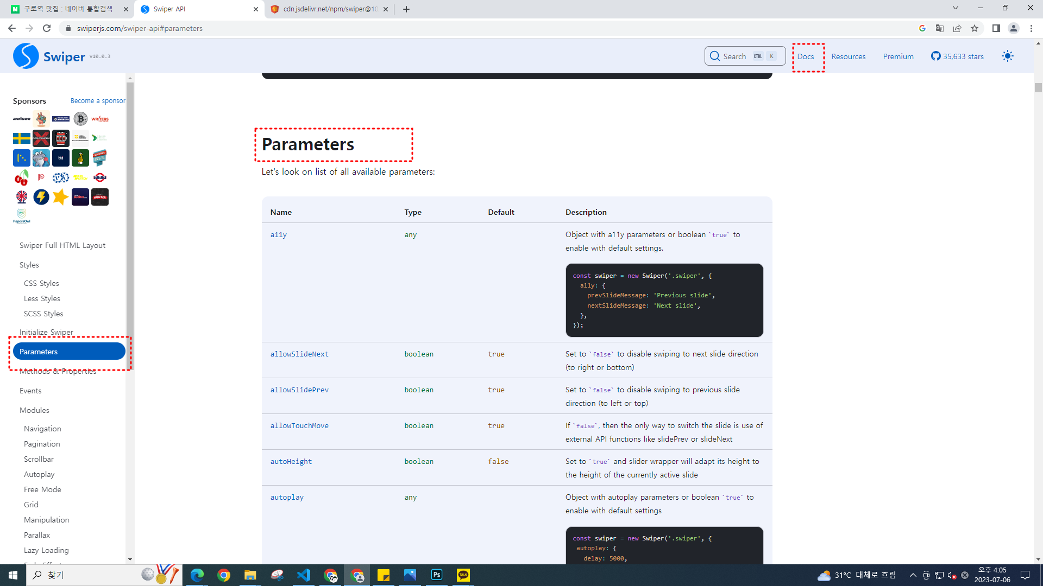Select Methods & Properties in sidebar
The width and height of the screenshot is (1043, 586).
58,372
